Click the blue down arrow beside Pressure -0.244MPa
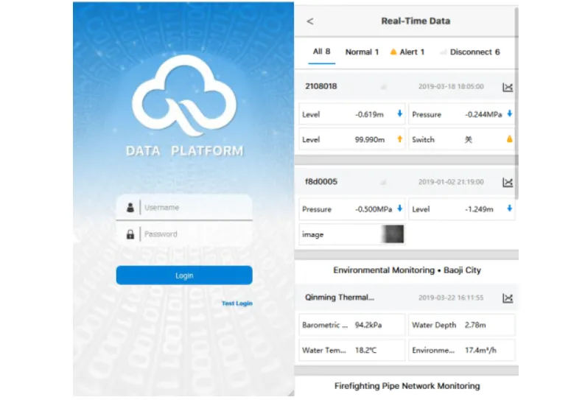 509,114
